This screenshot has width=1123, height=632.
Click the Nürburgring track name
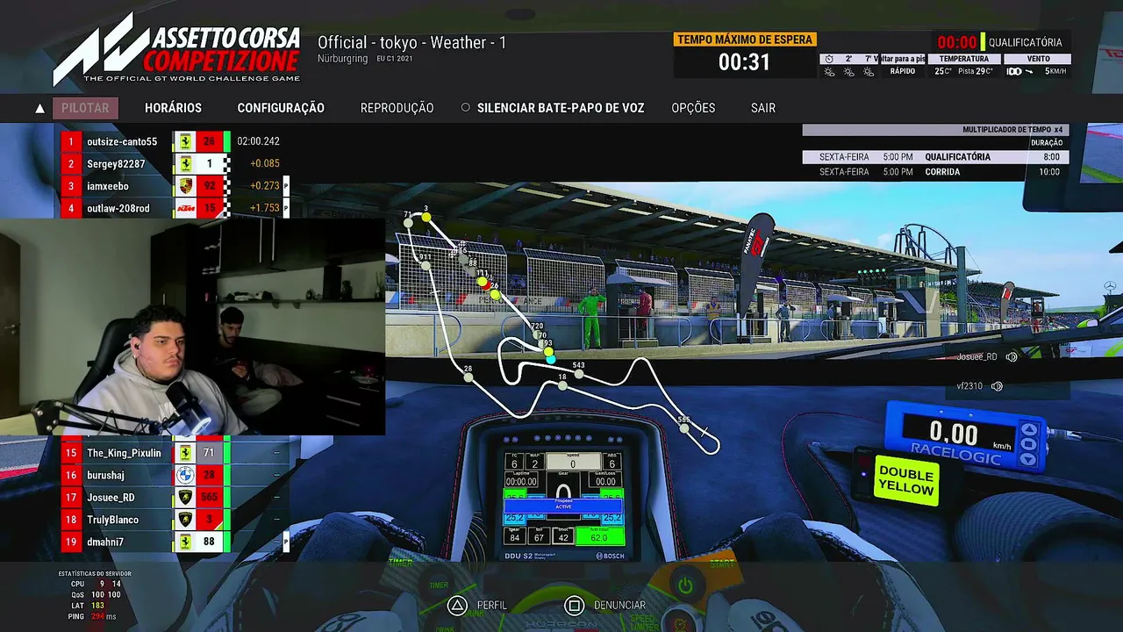click(342, 59)
